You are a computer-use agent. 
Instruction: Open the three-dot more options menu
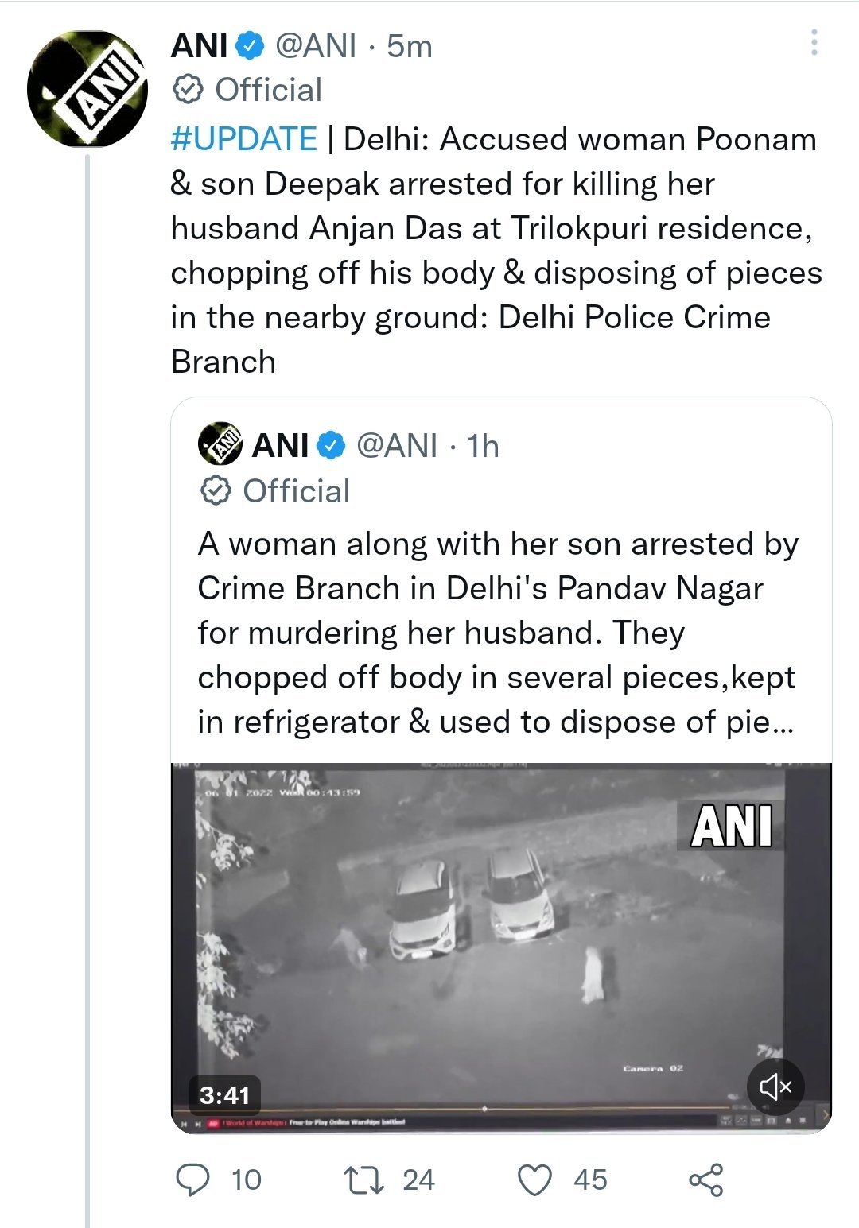click(x=814, y=43)
